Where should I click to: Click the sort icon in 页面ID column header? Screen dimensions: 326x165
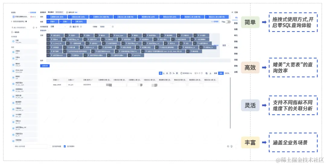59,80
